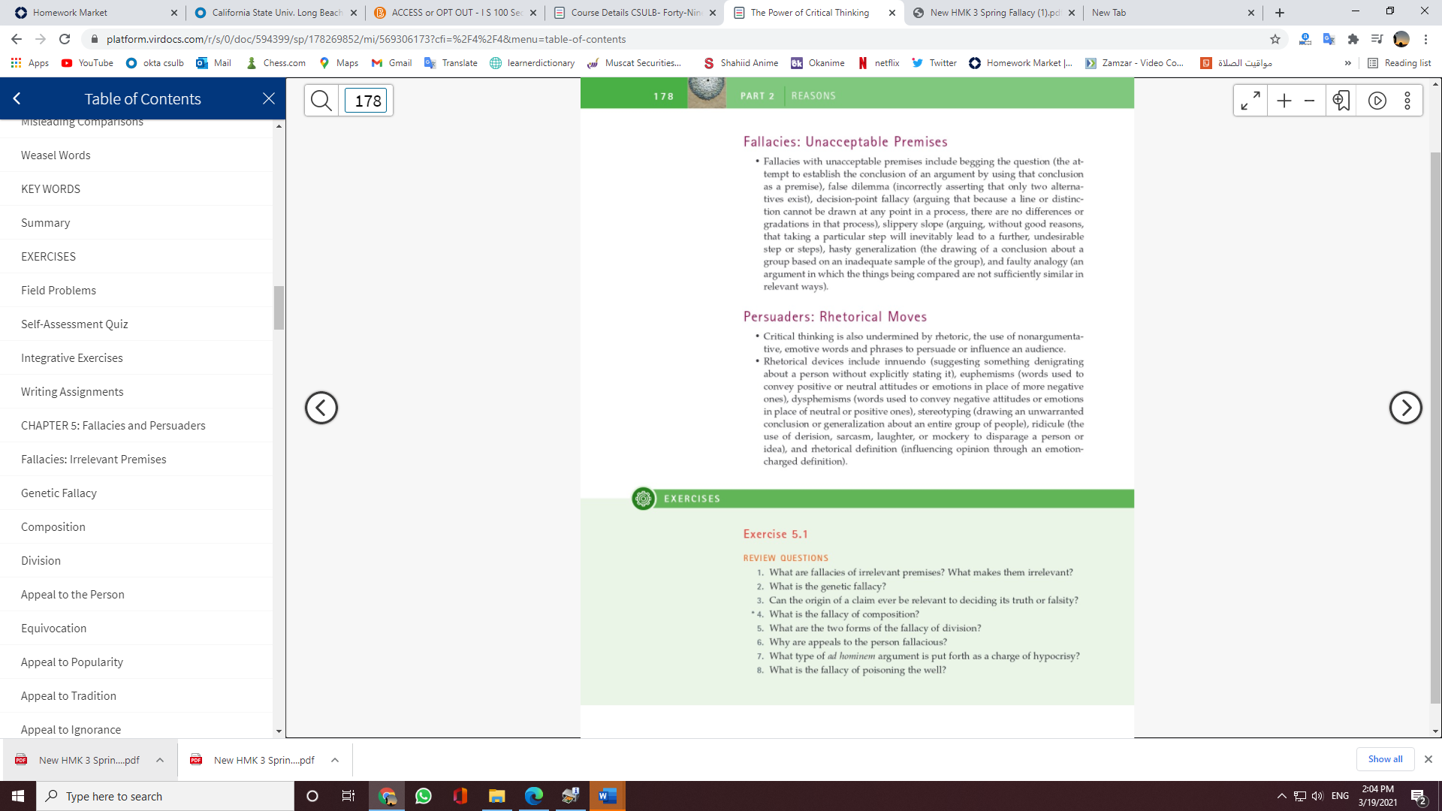1442x811 pixels.
Task: Click the fullscreen expand icon
Action: point(1250,101)
